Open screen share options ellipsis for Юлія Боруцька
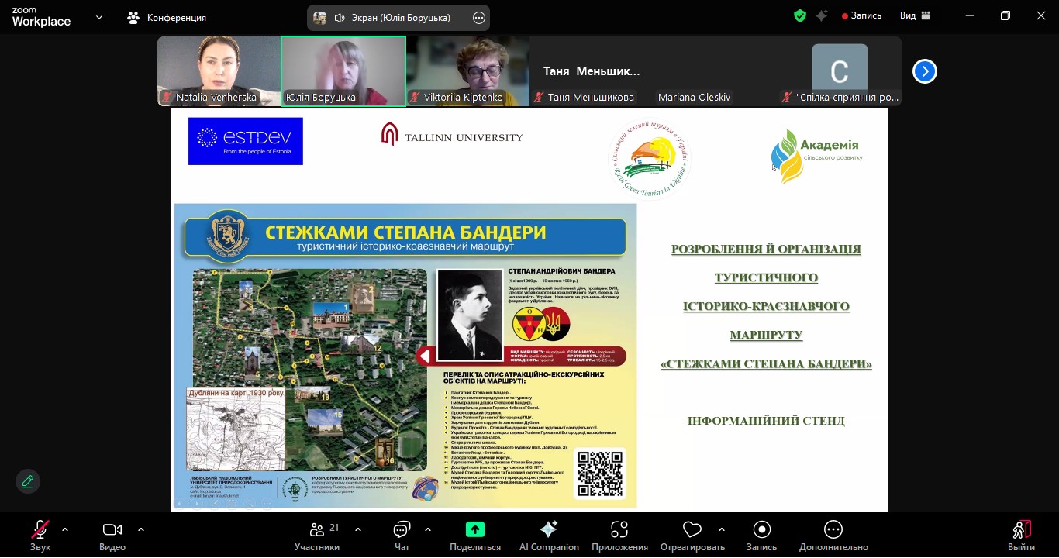 tap(479, 18)
